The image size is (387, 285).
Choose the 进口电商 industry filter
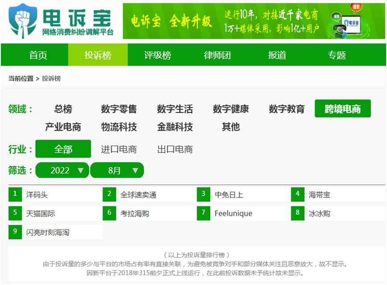click(119, 149)
